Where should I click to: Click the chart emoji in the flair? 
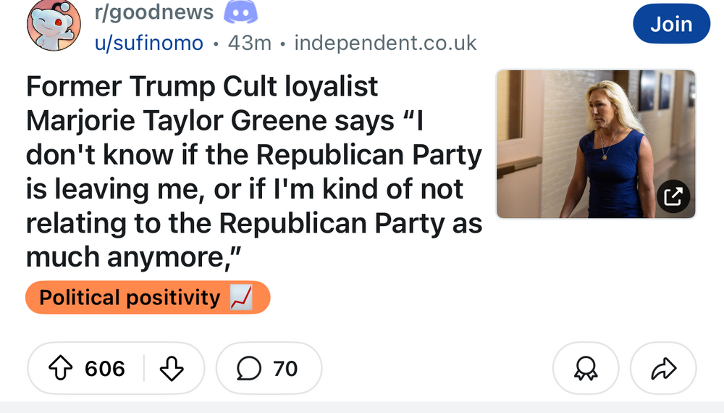click(240, 298)
